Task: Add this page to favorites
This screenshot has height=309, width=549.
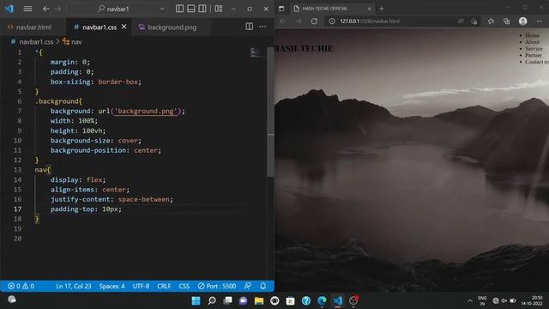Action: click(x=474, y=21)
